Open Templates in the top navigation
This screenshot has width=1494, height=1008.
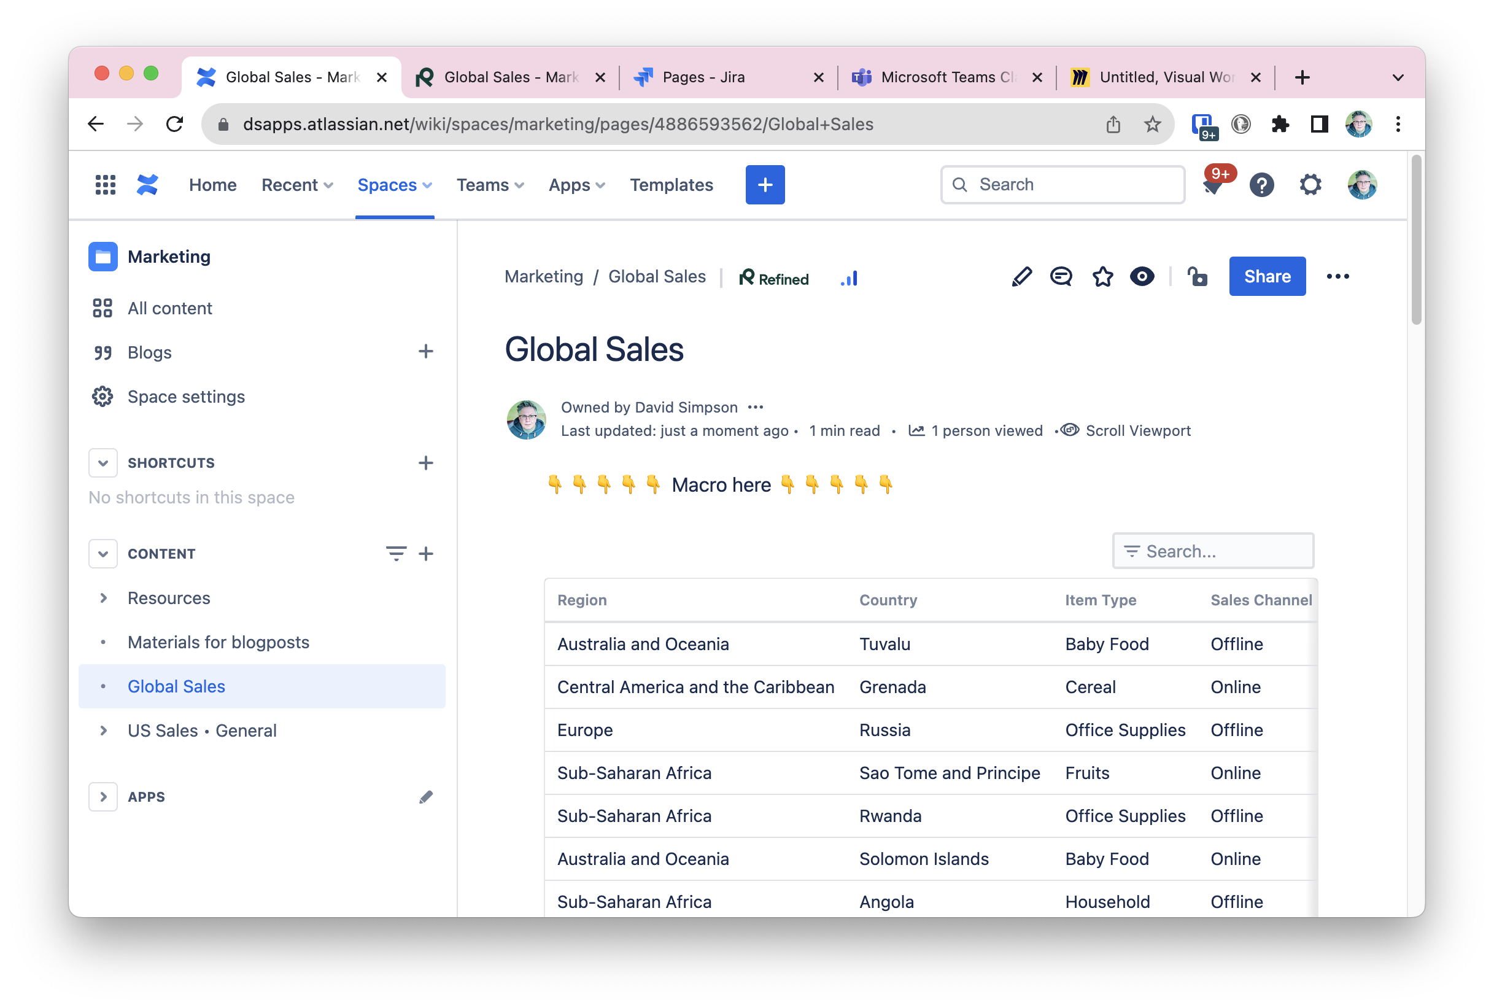tap(671, 185)
